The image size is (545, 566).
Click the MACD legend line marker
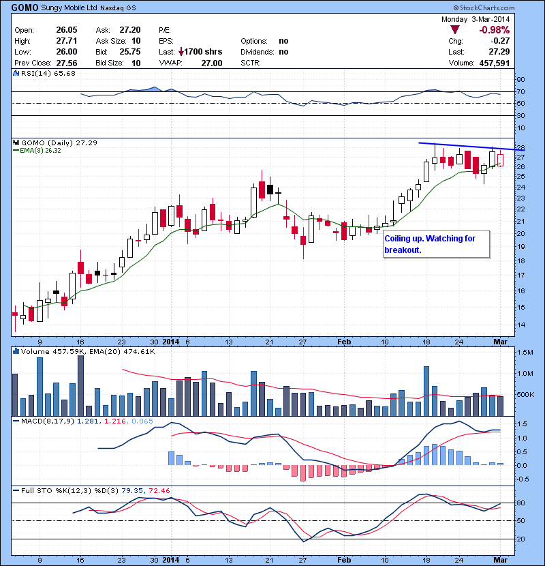pos(16,421)
